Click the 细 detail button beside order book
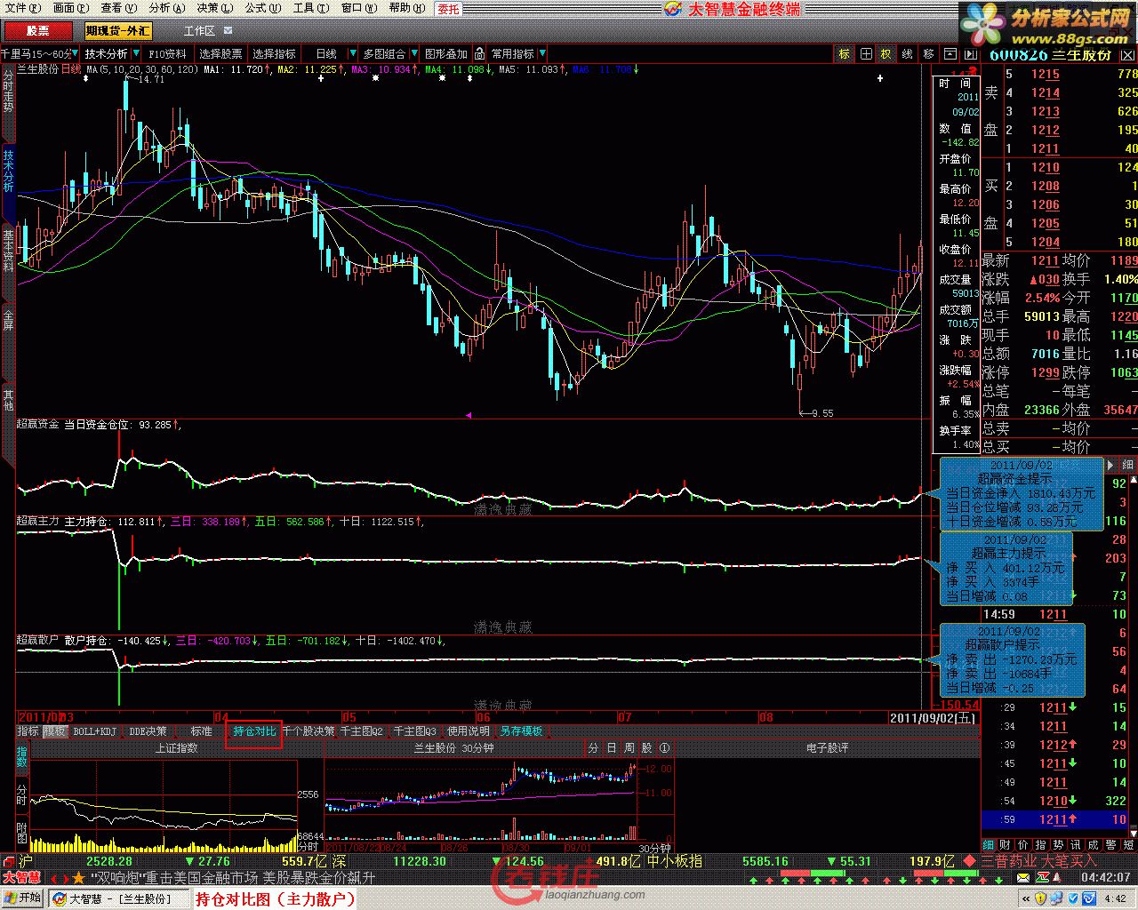The image size is (1138, 910). tap(1127, 465)
